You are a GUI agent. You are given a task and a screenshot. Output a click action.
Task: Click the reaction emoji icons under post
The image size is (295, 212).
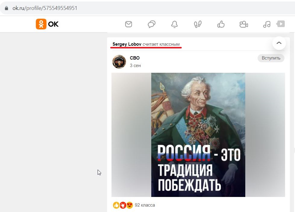click(123, 205)
